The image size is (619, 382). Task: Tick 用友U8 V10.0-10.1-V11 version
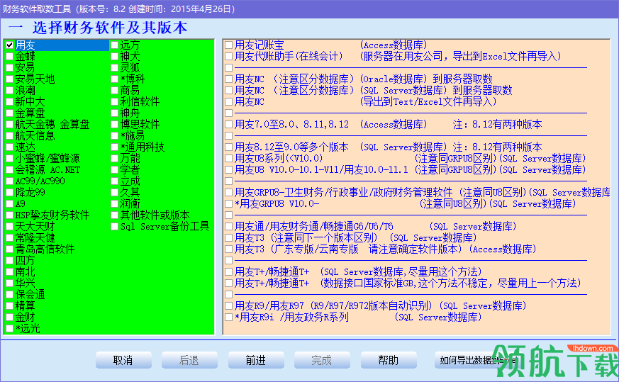click(228, 170)
